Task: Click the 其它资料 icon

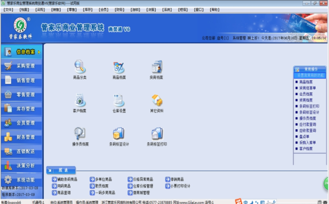Action: coord(156,100)
